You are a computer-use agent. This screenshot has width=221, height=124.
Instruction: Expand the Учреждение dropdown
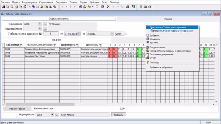(x=40, y=24)
